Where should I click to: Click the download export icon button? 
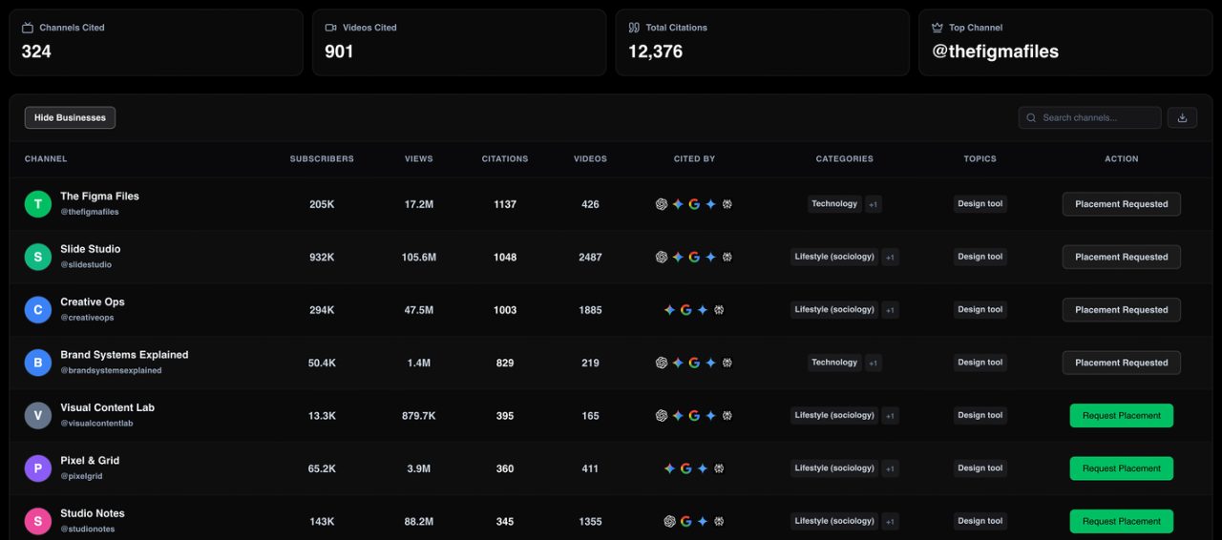coord(1182,117)
